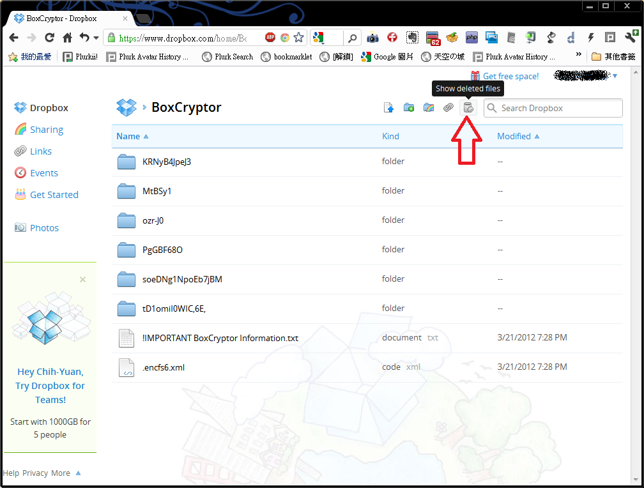Expand the hidden bookmarks chevron
The image size is (644, 488).
[x=579, y=54]
